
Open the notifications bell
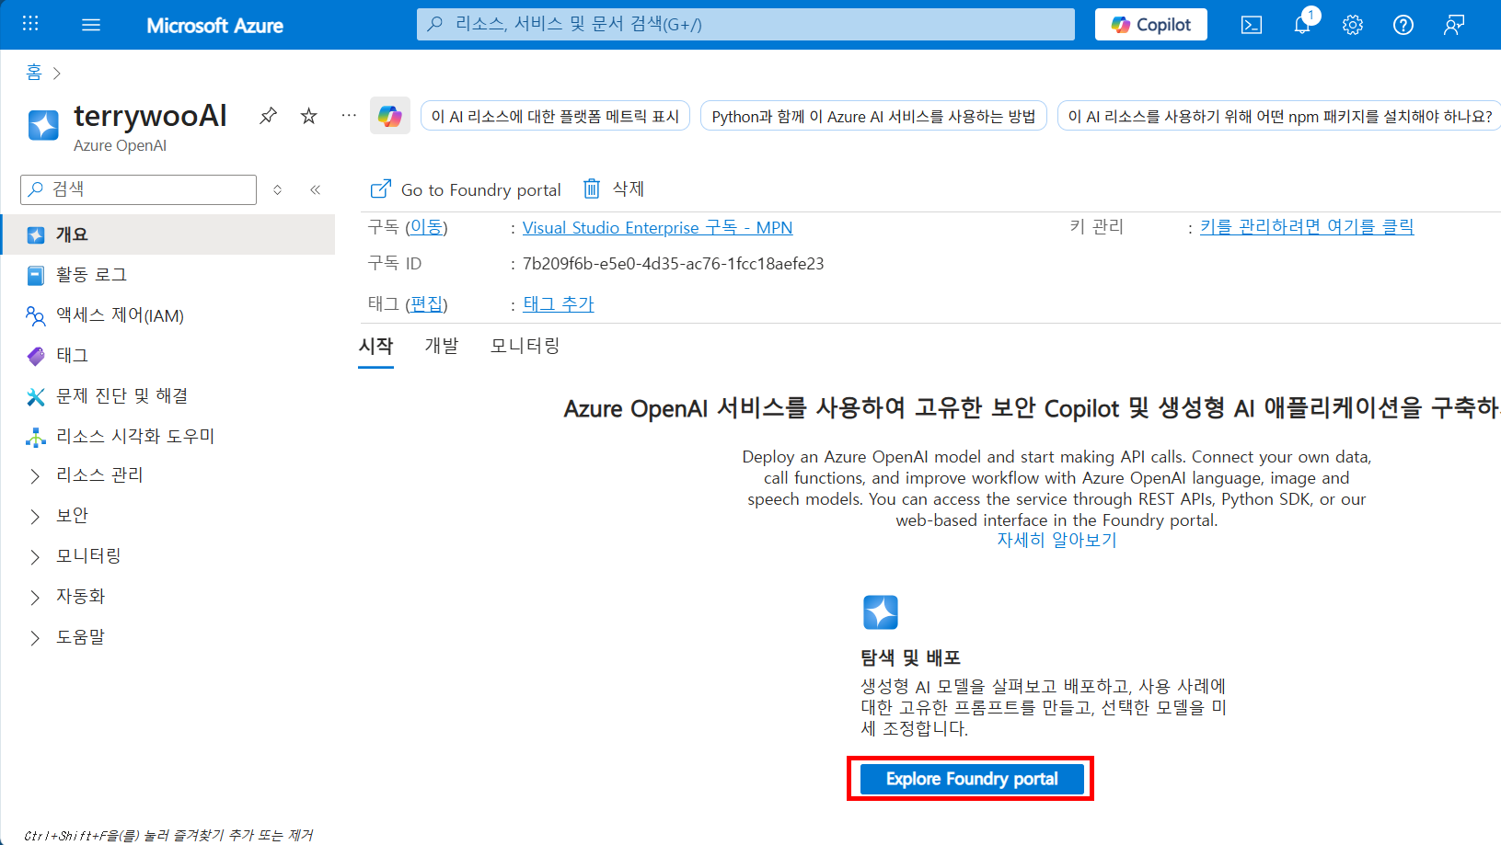coord(1302,25)
